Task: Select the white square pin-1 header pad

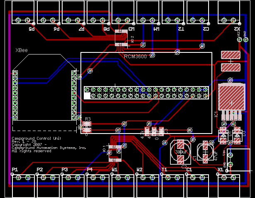Action: 87,96
